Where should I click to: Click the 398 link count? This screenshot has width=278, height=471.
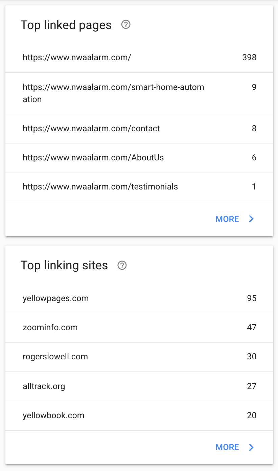point(249,57)
